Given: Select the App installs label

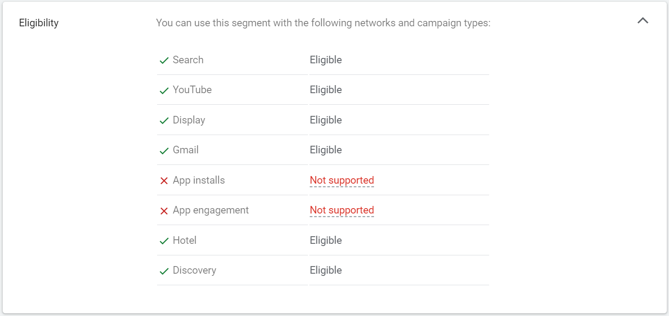Looking at the screenshot, I should tap(199, 180).
